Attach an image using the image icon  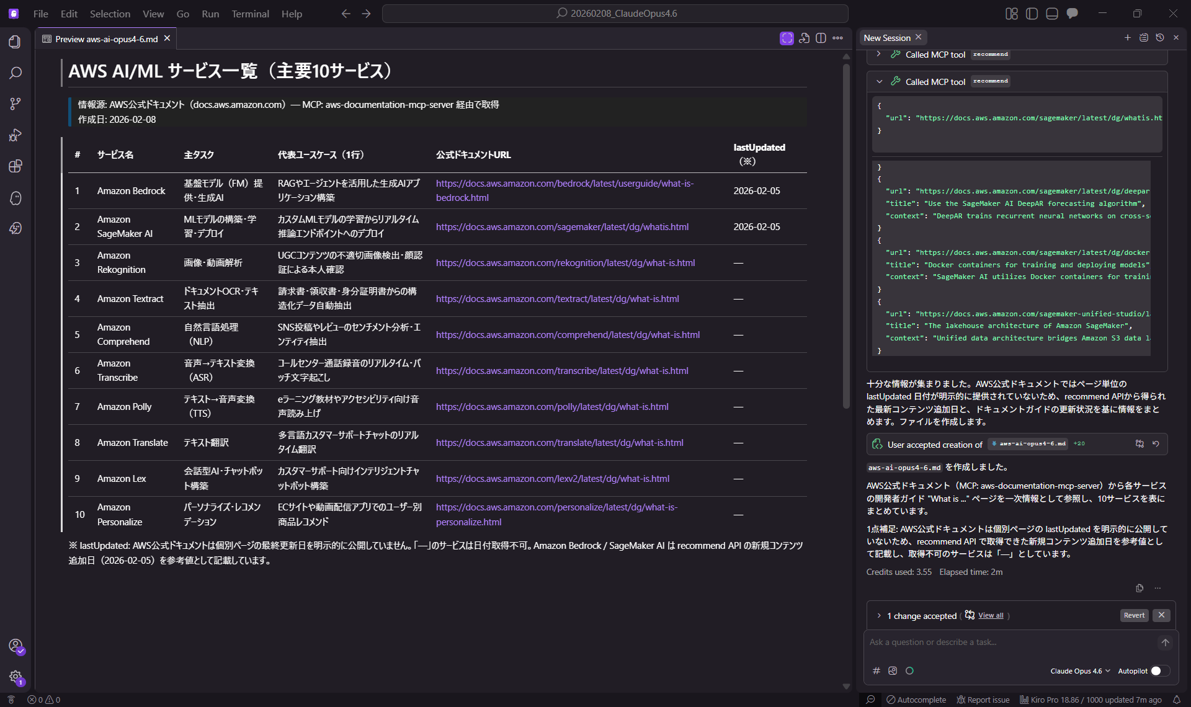(x=893, y=670)
